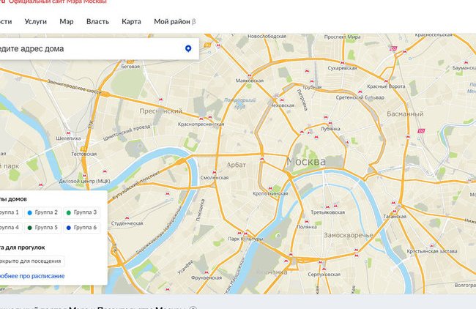Toggle the Группа 6 house group filter
This screenshot has width=476, height=309.
82,227
